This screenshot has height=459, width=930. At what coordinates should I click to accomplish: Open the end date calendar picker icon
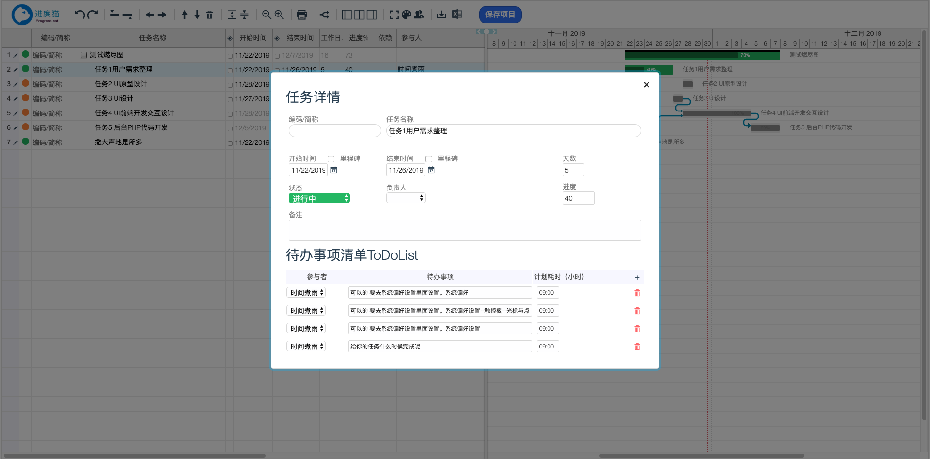(x=432, y=170)
